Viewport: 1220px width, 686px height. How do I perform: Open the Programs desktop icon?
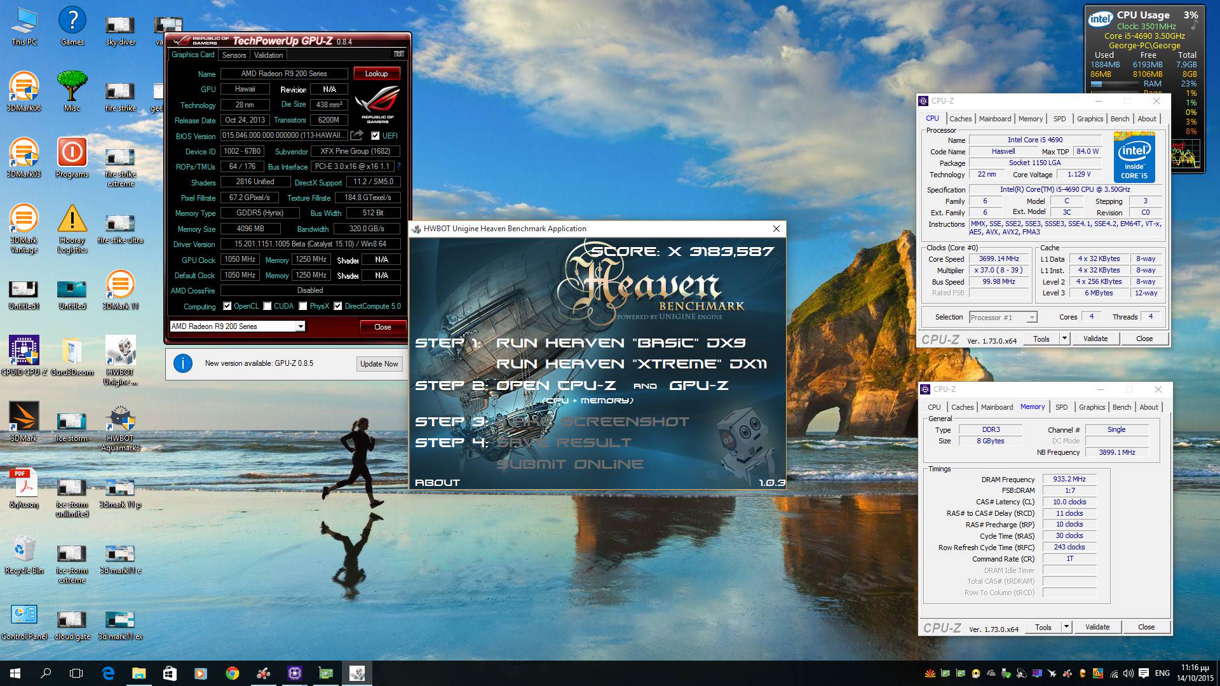tap(72, 158)
